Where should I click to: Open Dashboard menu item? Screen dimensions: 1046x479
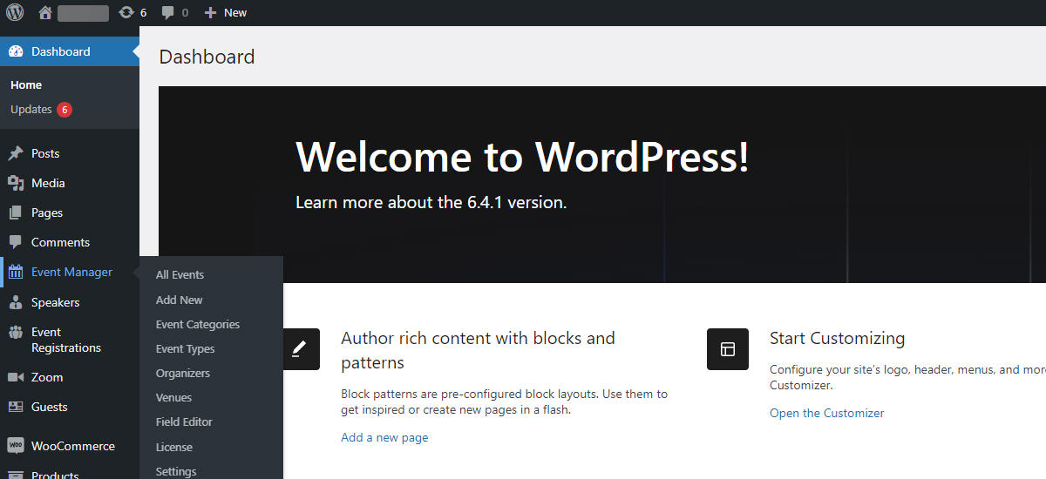click(x=70, y=51)
